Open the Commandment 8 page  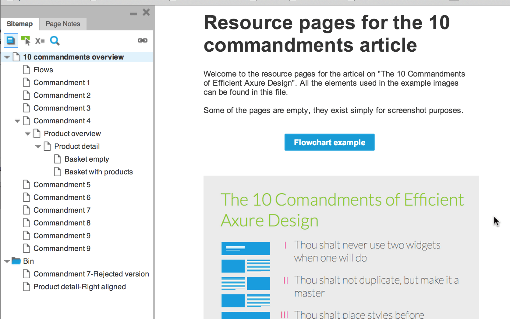coord(62,223)
